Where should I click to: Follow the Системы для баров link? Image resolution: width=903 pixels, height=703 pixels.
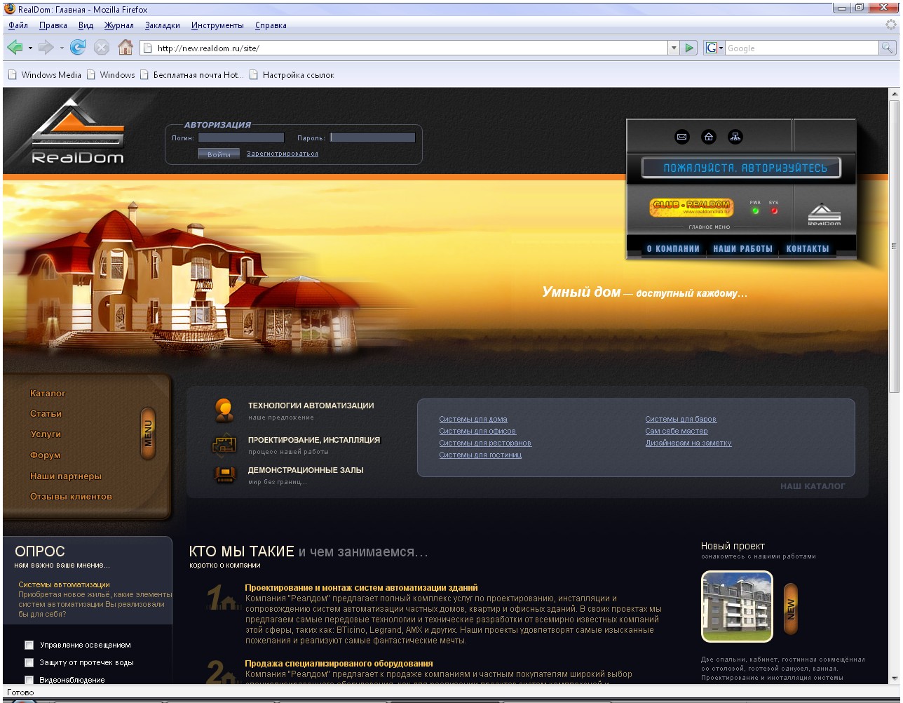681,420
